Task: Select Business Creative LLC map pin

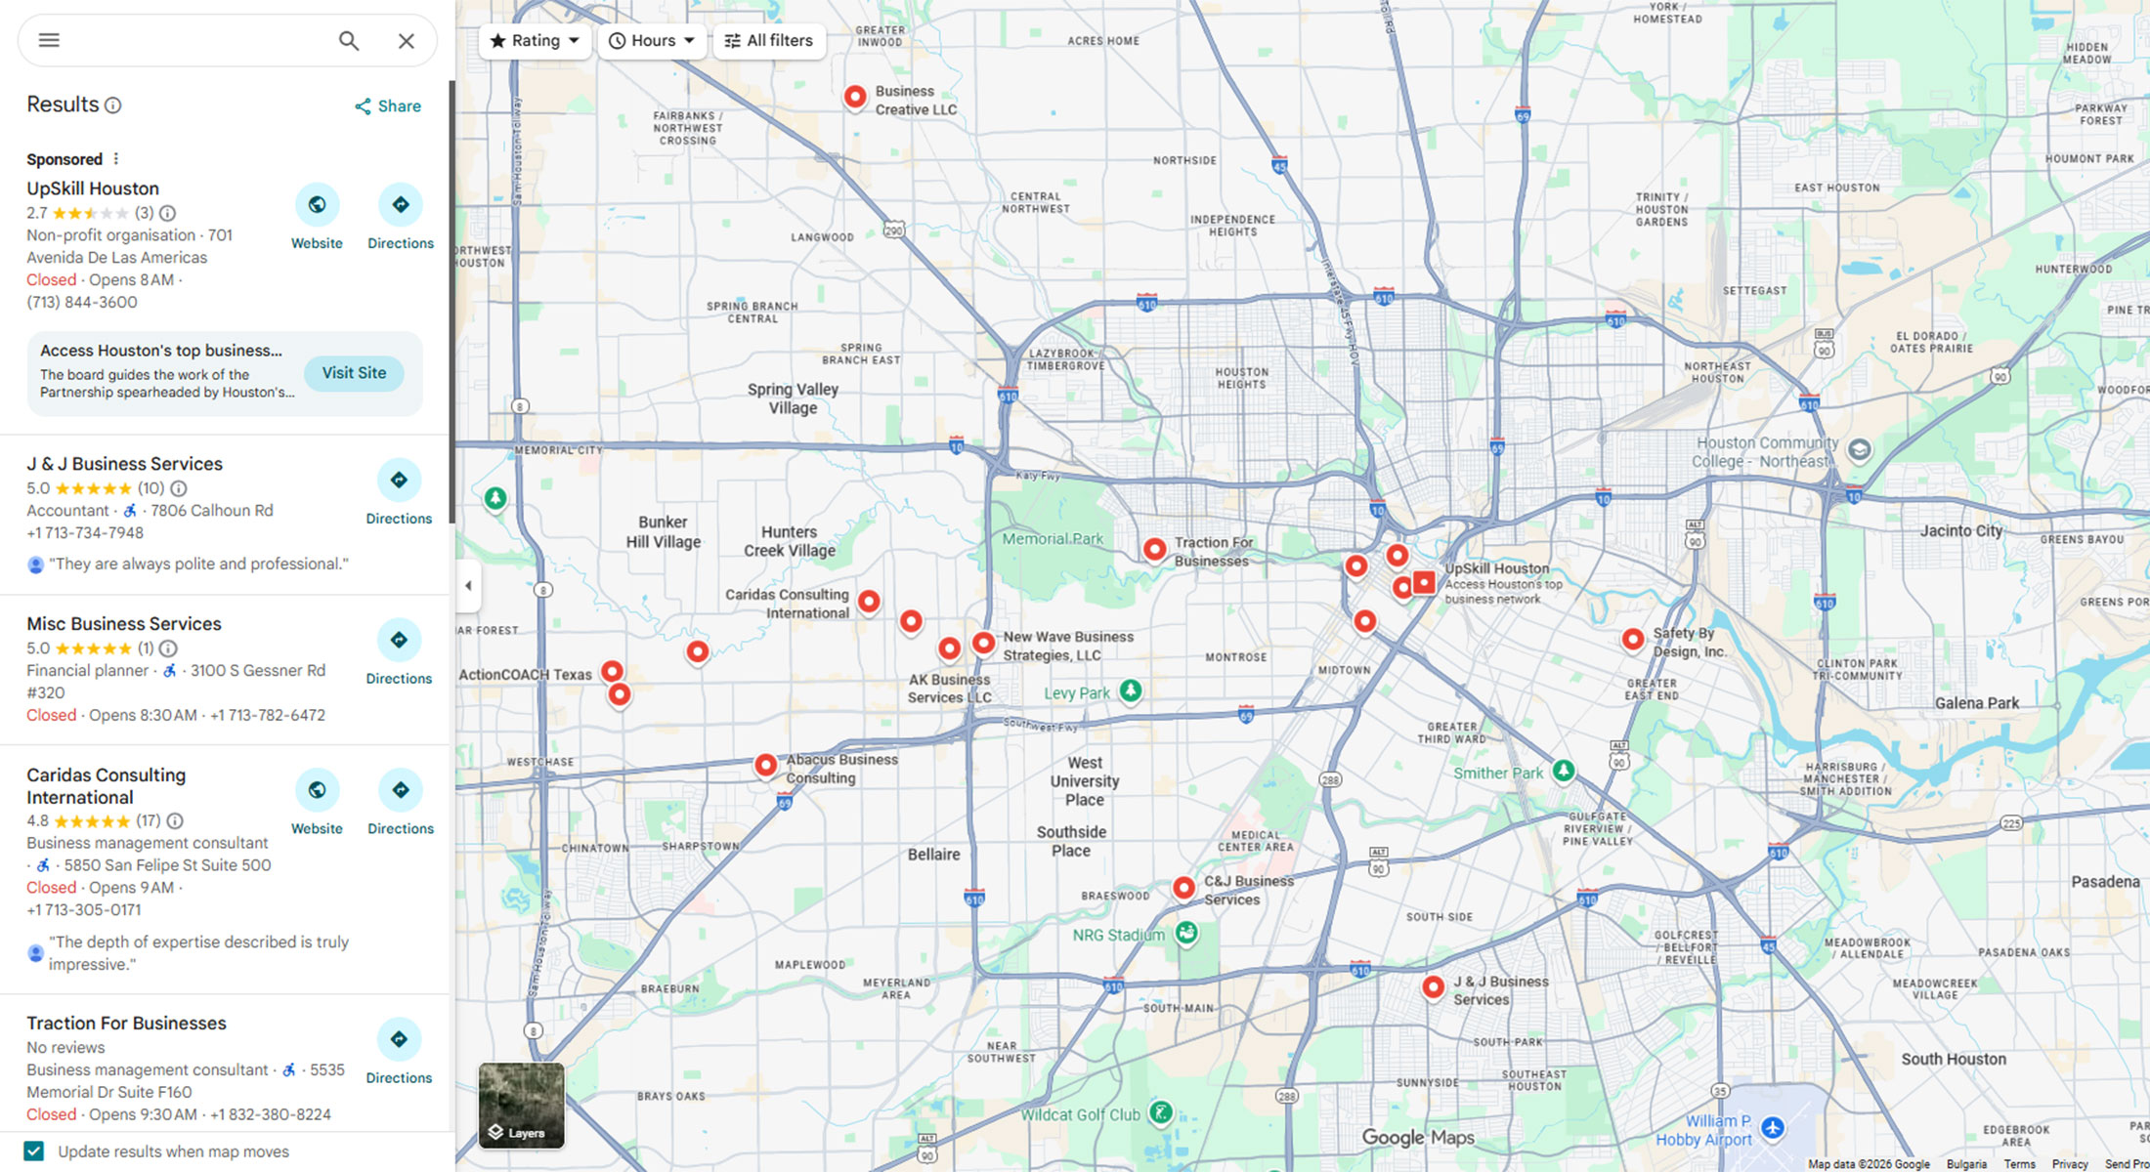Action: click(x=854, y=97)
